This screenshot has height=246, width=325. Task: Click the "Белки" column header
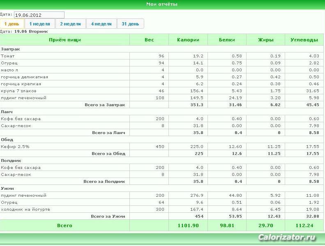[x=227, y=40]
